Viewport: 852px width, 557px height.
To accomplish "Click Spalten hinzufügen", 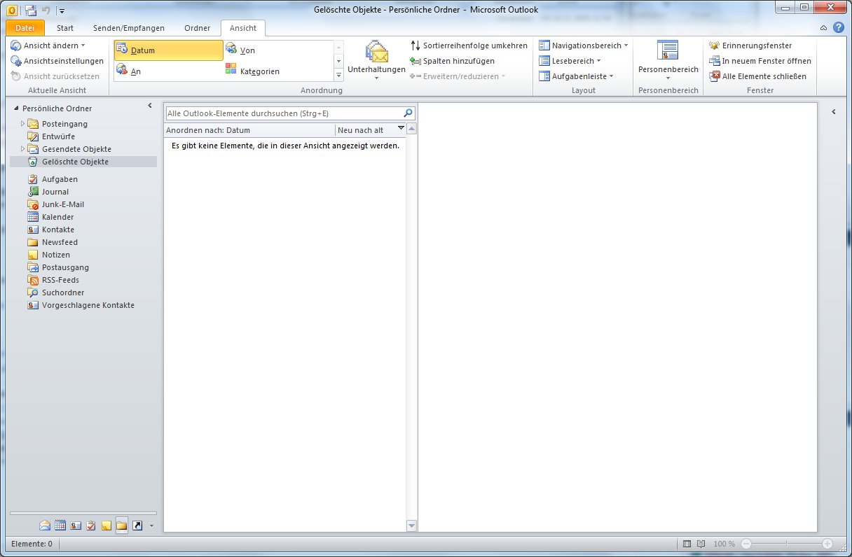I will tap(453, 61).
